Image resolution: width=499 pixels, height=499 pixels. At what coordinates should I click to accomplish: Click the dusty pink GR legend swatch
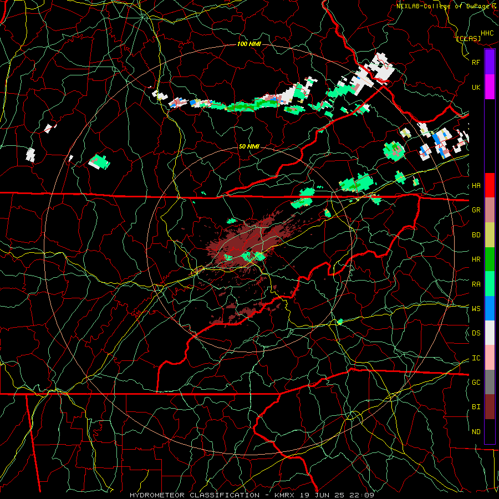[490, 210]
